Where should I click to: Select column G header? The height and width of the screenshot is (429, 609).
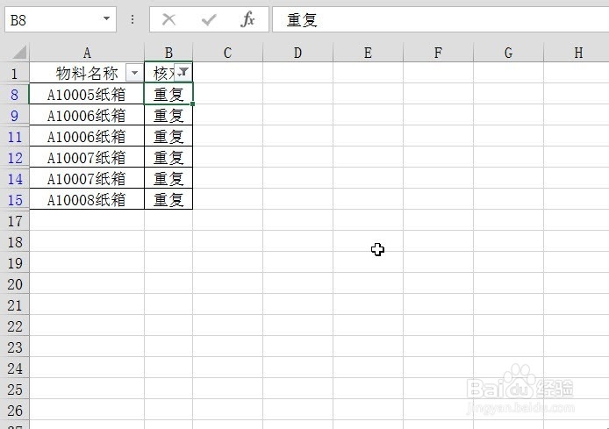point(508,53)
